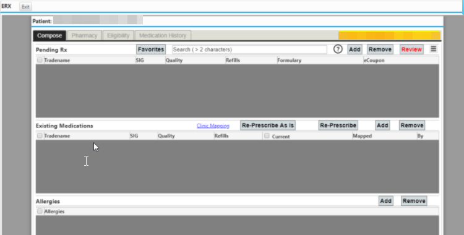464x235 pixels.
Task: Go to the Medication History tab
Action: 163,35
